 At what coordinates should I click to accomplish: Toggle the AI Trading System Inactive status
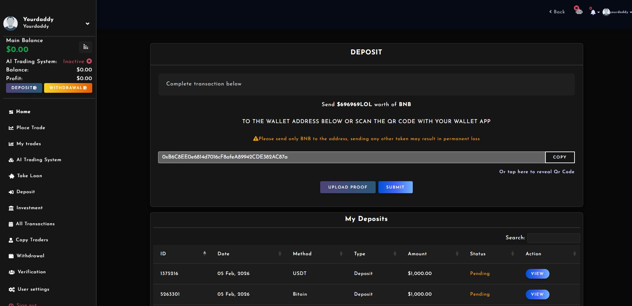(x=89, y=61)
